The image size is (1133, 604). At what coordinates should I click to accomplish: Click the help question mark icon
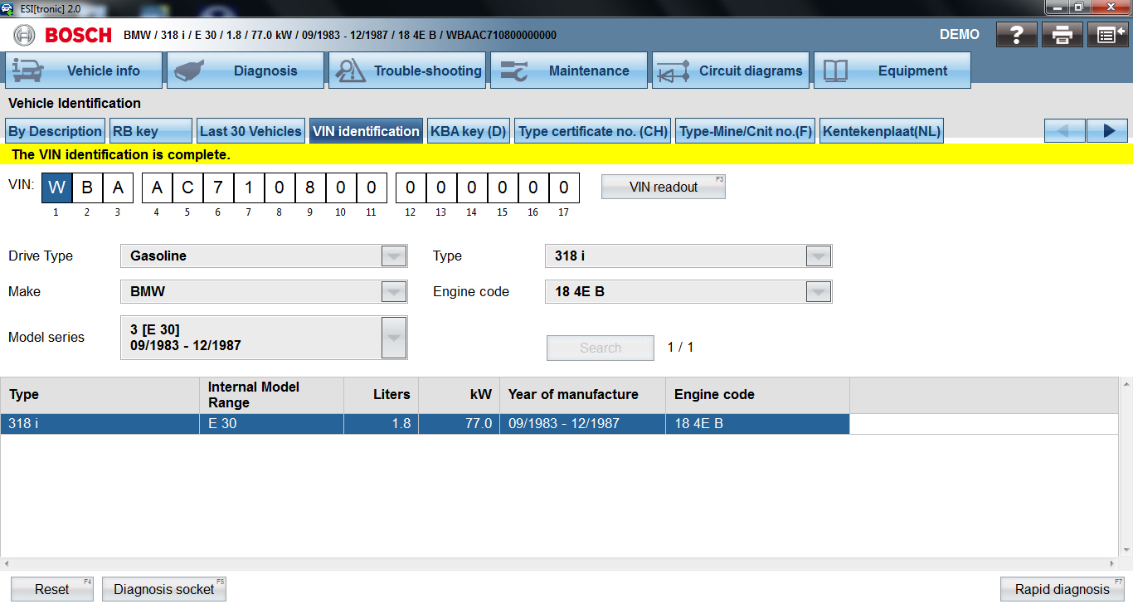pyautogui.click(x=1017, y=35)
